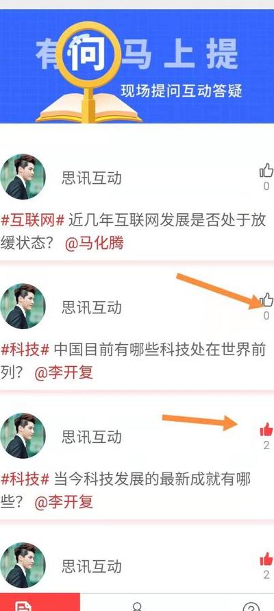Tap @李开复 in the 世界前列 question
This screenshot has width=274, height=611.
click(64, 373)
